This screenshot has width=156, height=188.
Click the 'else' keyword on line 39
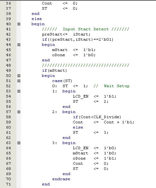tap(37, 19)
